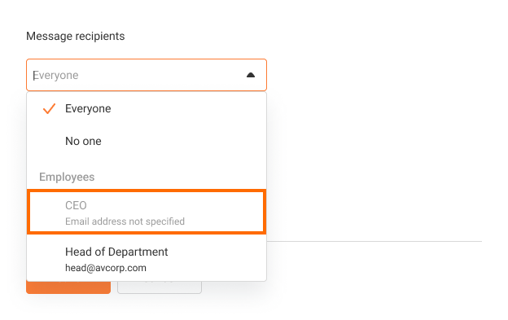Click blank space between No one and Employees
508x320 pixels.
click(147, 163)
